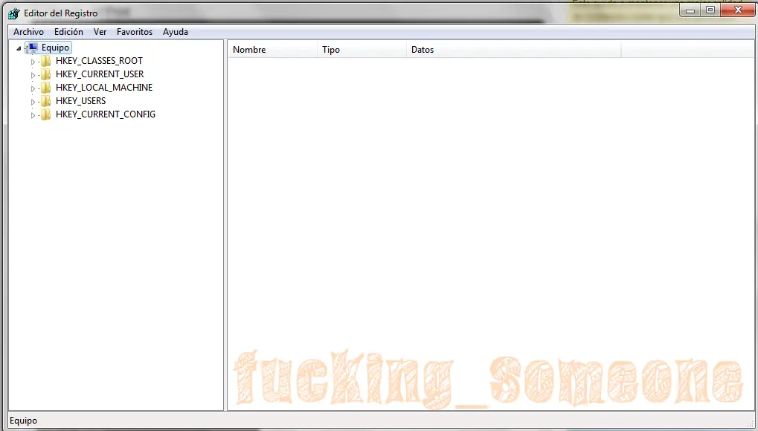Maximize the Editor del Registro window
The height and width of the screenshot is (431, 758).
click(x=710, y=10)
